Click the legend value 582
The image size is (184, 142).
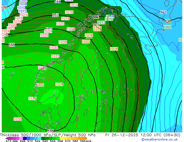pyautogui.click(x=75, y=141)
